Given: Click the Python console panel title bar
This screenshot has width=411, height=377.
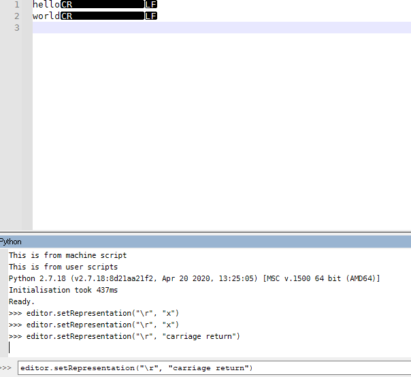Looking at the screenshot, I should [205, 242].
